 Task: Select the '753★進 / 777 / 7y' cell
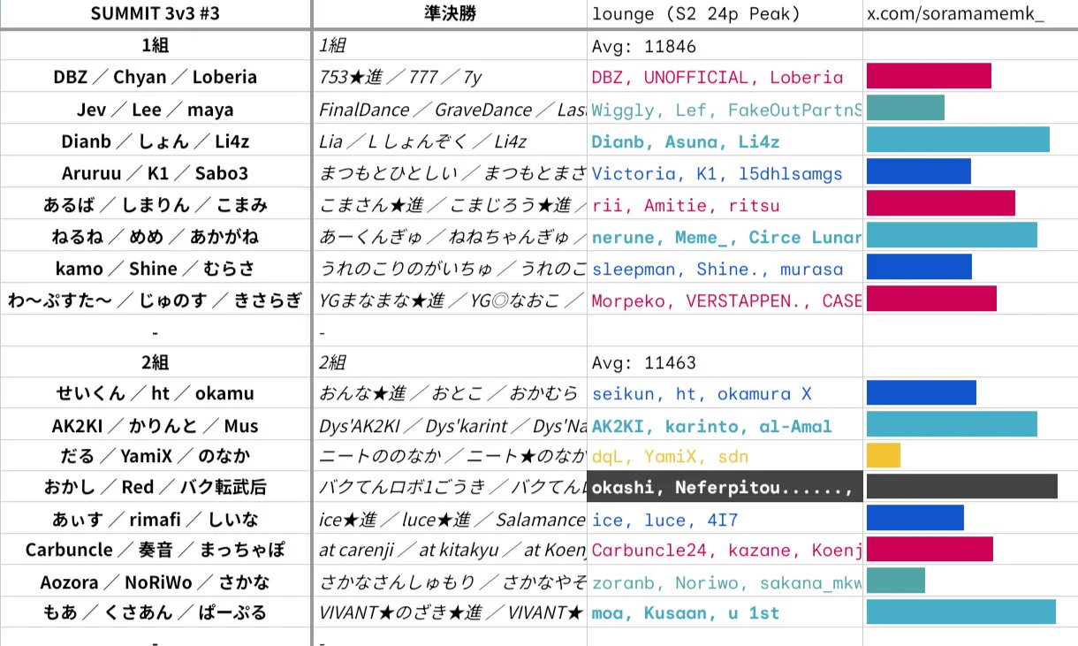[x=451, y=77]
